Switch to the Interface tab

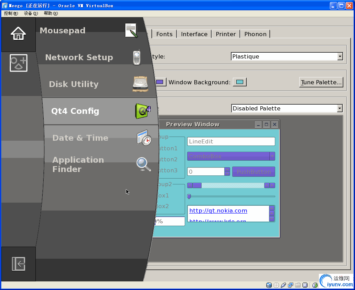194,34
